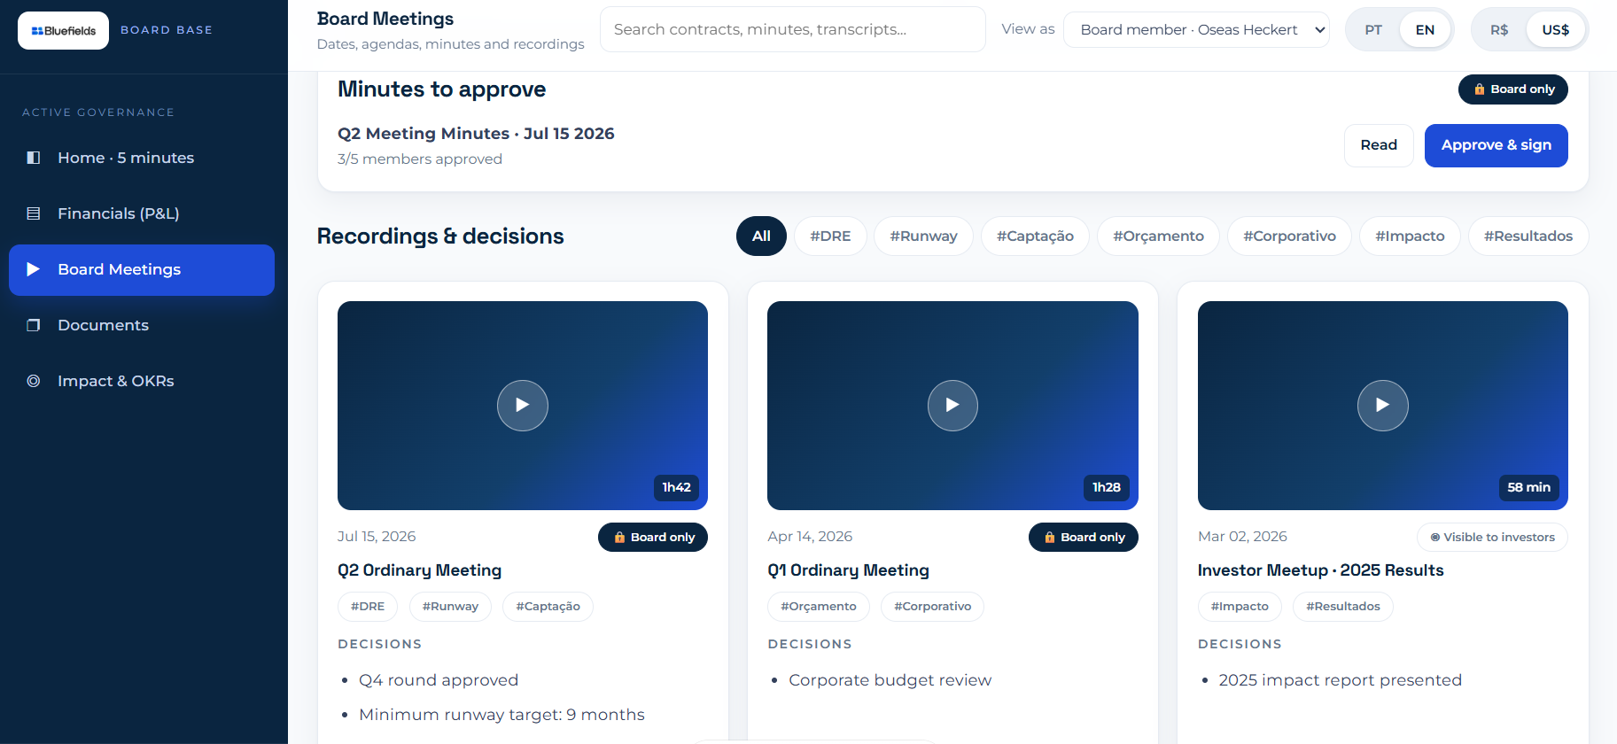This screenshot has width=1617, height=744.
Task: Click the Board only badge on Q1 Ordinary Meeting
Action: tap(1084, 537)
